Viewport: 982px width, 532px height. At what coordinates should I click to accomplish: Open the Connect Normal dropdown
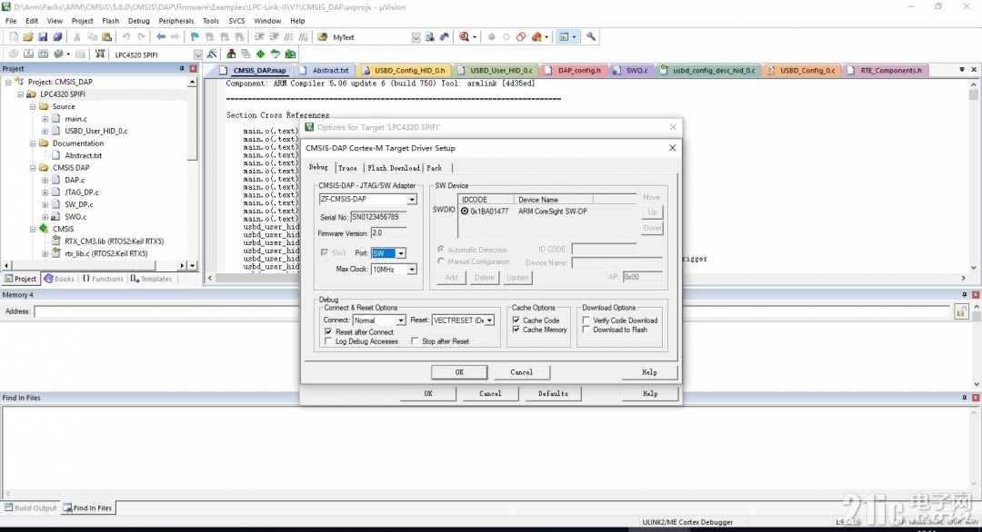click(400, 320)
